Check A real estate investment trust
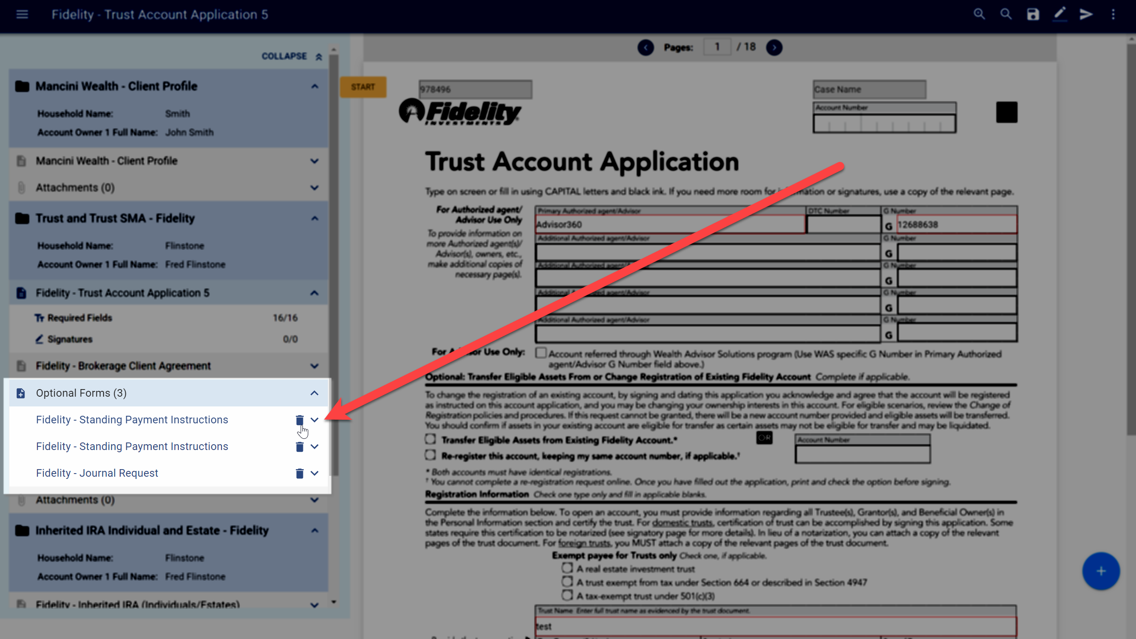The height and width of the screenshot is (639, 1136). [x=567, y=568]
